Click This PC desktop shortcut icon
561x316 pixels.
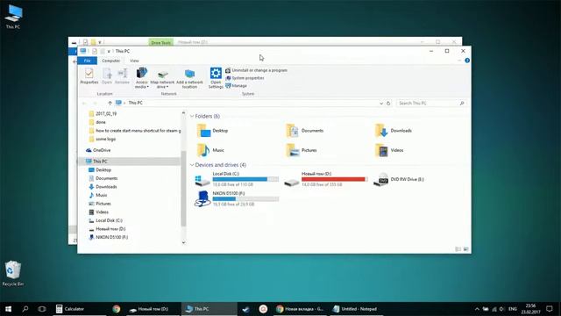(x=13, y=17)
